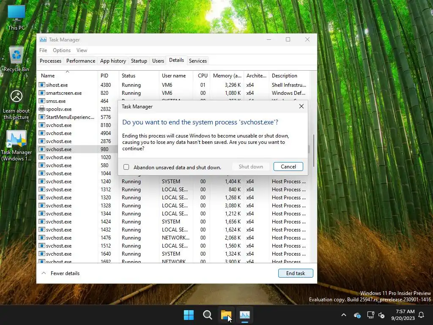Click Cancel in the end process dialog
433x325 pixels.
288,167
